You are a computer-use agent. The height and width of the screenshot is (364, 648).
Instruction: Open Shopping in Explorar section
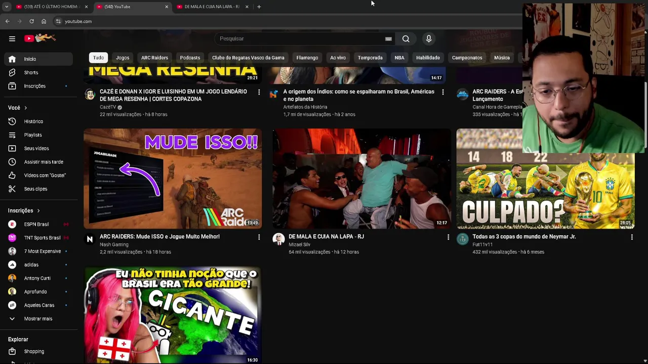coord(38,351)
